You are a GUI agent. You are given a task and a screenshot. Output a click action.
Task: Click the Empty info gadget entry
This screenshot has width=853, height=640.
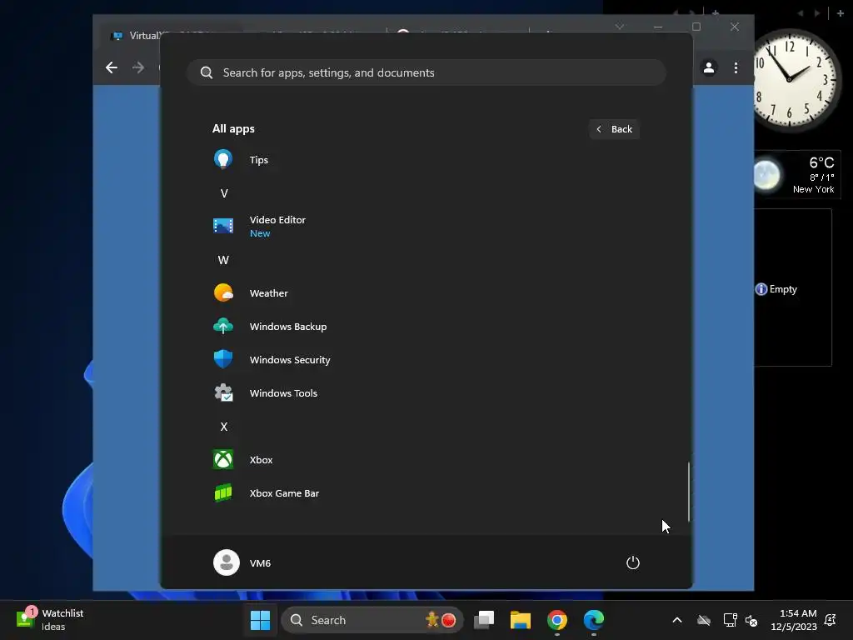pos(776,289)
